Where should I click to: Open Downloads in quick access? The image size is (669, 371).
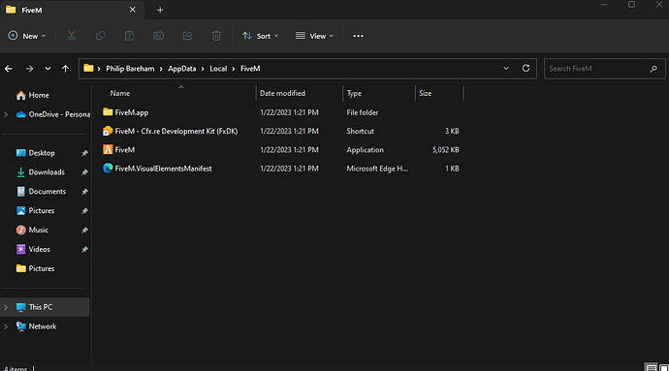click(x=47, y=172)
